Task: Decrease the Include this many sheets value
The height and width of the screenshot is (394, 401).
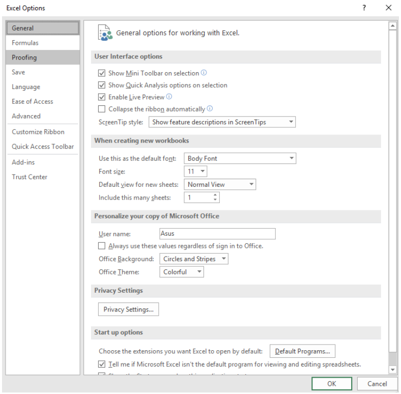Action: tap(215, 200)
